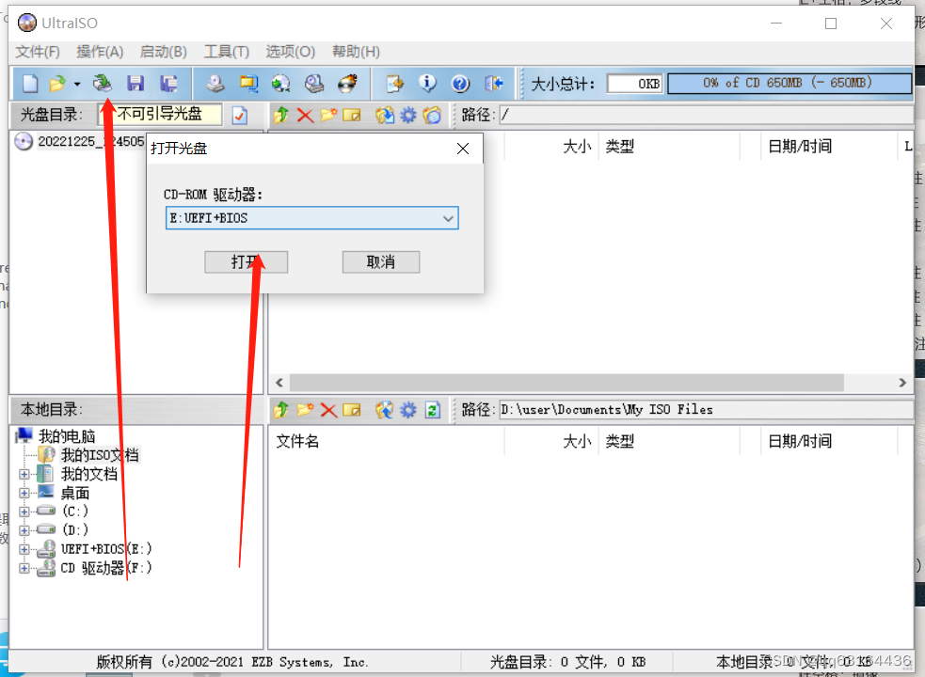925x677 pixels.
Task: Click the Save As multi-floppy icon
Action: point(169,83)
